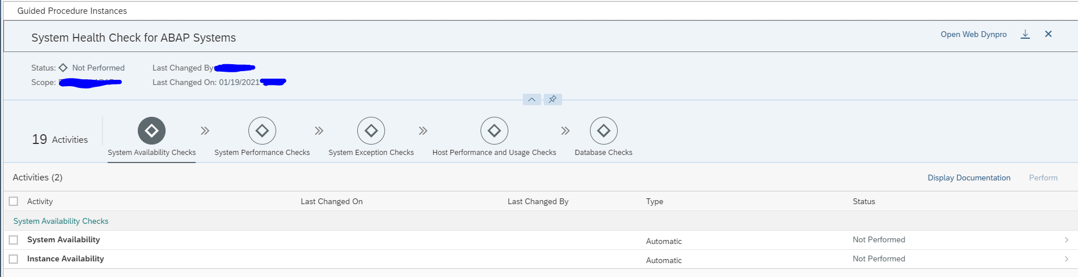Expand the System Availability row arrow

pos(1066,239)
